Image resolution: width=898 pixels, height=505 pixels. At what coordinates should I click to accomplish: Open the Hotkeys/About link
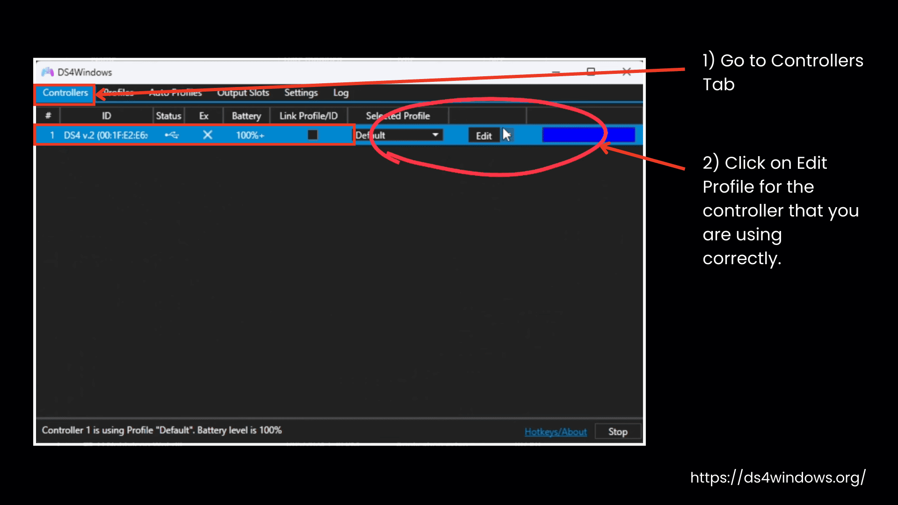(x=555, y=432)
